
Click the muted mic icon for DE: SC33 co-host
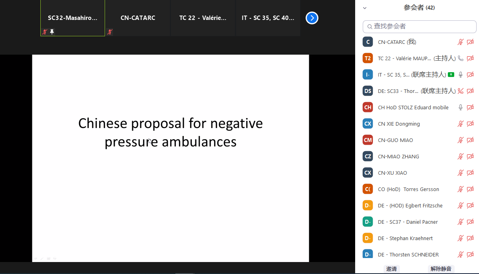461,91
